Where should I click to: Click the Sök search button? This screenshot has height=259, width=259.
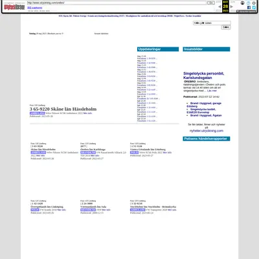226,27
